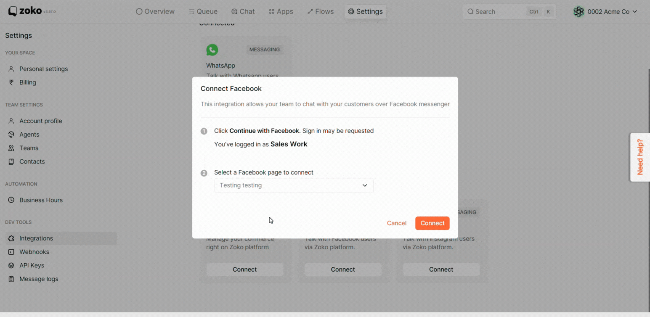The height and width of the screenshot is (317, 650).
Task: Click the orange Connect button
Action: [432, 223]
